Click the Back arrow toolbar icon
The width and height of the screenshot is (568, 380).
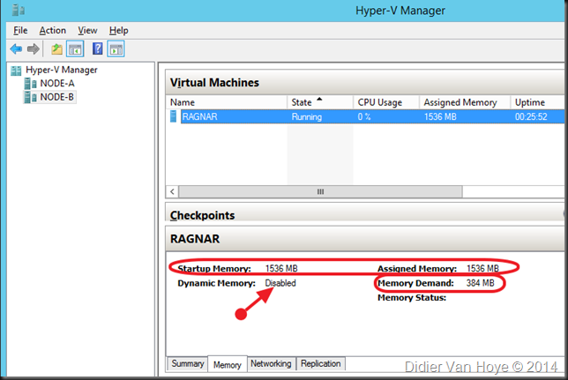point(16,48)
